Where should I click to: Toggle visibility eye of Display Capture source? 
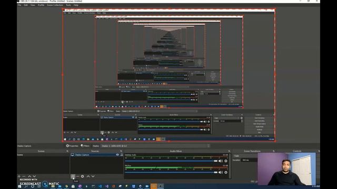(117, 155)
